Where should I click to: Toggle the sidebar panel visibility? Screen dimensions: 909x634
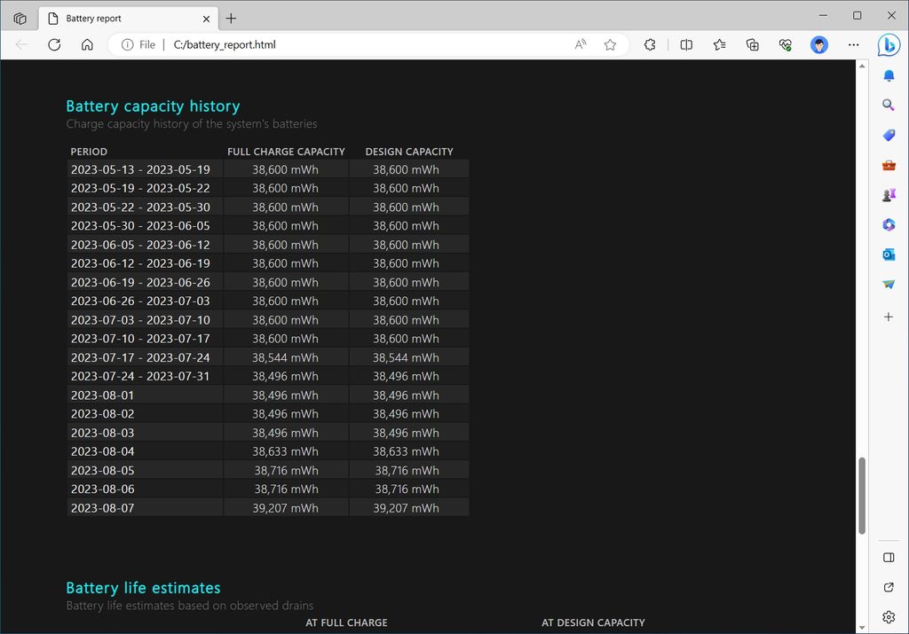(x=889, y=557)
